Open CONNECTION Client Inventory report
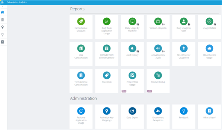The height and width of the screenshot is (130, 222). (x=107, y=54)
